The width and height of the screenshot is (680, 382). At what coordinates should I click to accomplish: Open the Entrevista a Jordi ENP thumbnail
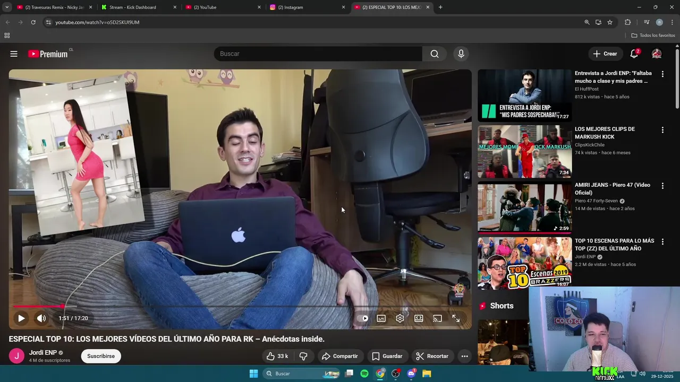(524, 95)
